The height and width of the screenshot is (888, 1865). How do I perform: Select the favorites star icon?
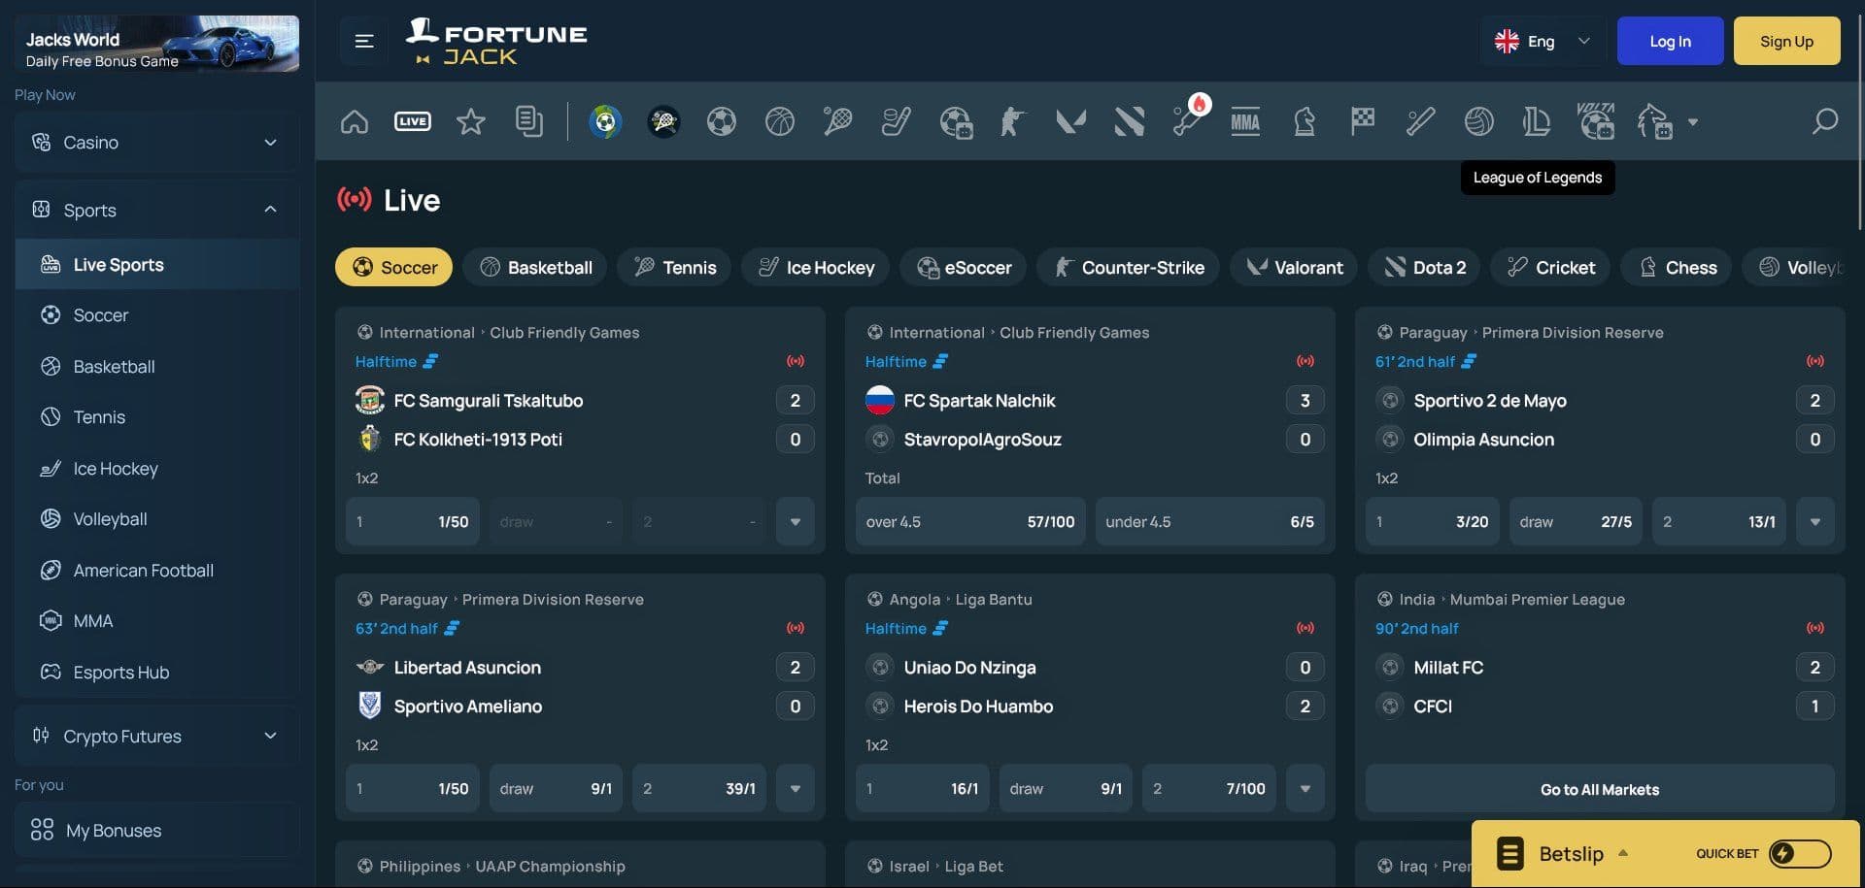click(x=471, y=121)
